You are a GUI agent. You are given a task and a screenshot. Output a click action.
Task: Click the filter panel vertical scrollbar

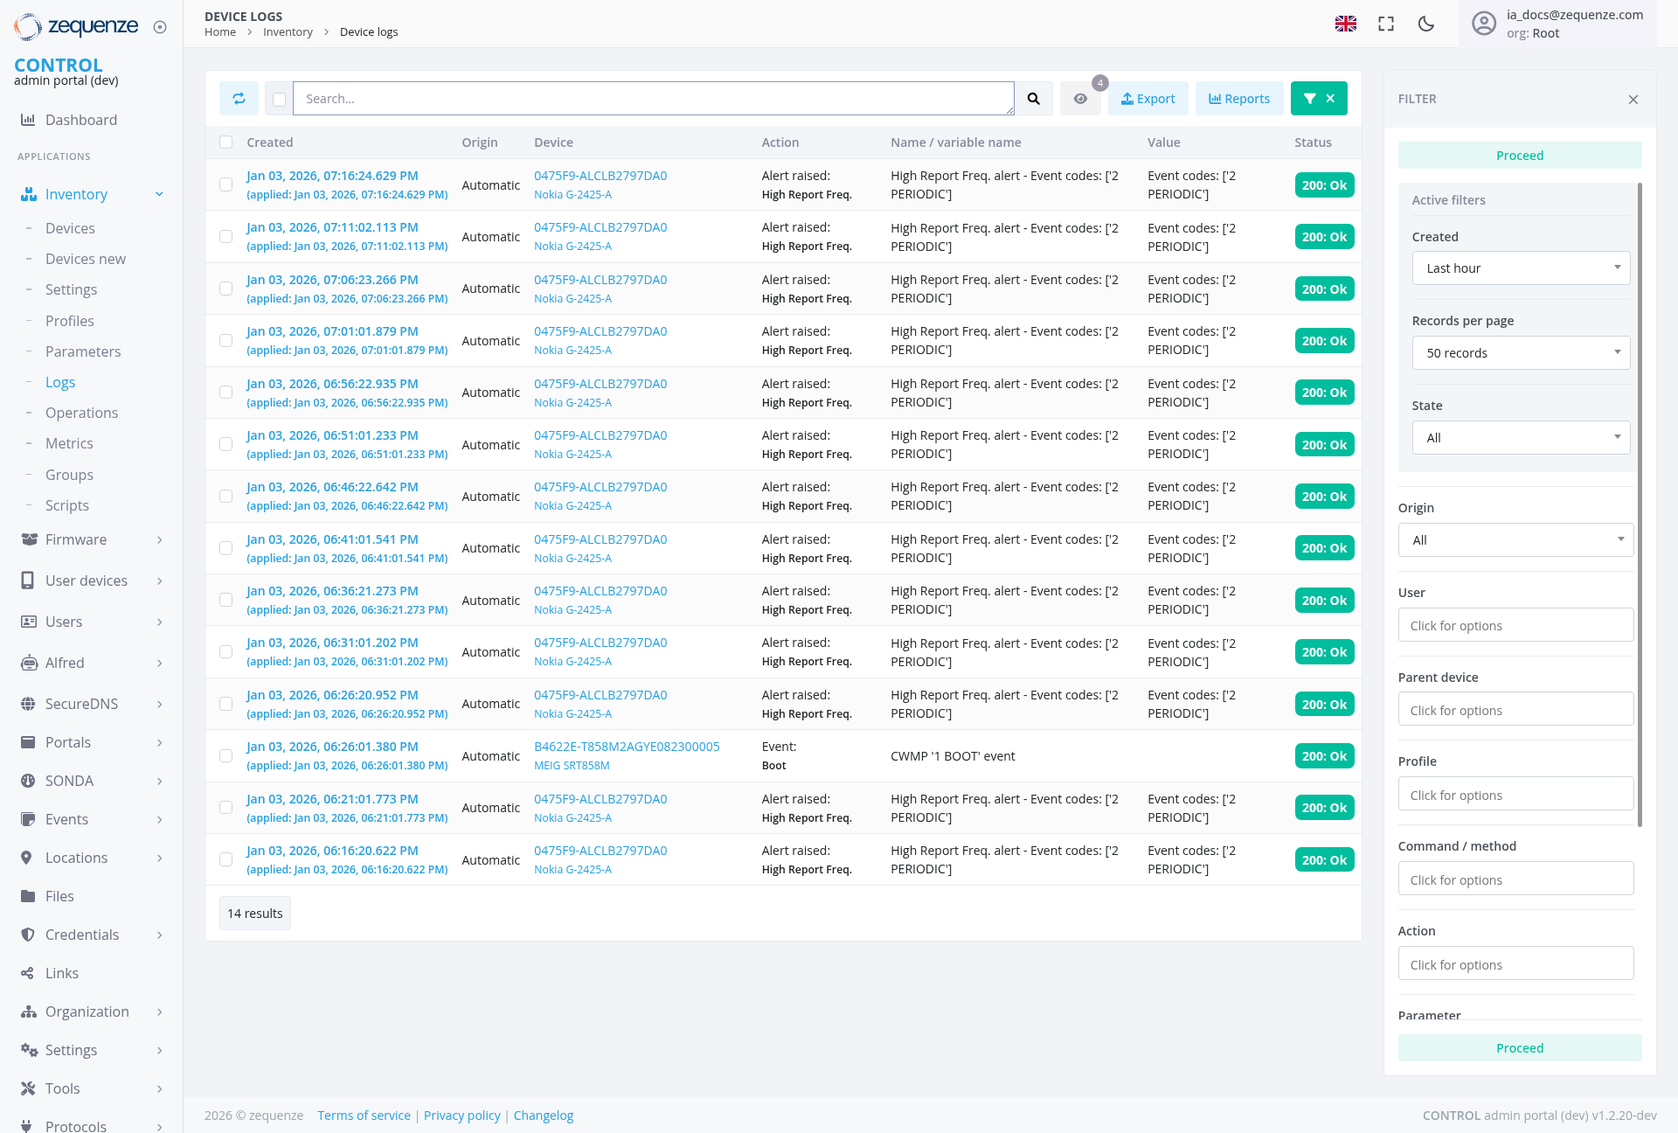1640,504
